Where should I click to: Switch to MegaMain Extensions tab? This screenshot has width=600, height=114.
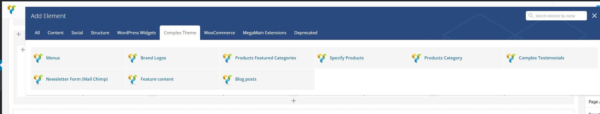(264, 33)
